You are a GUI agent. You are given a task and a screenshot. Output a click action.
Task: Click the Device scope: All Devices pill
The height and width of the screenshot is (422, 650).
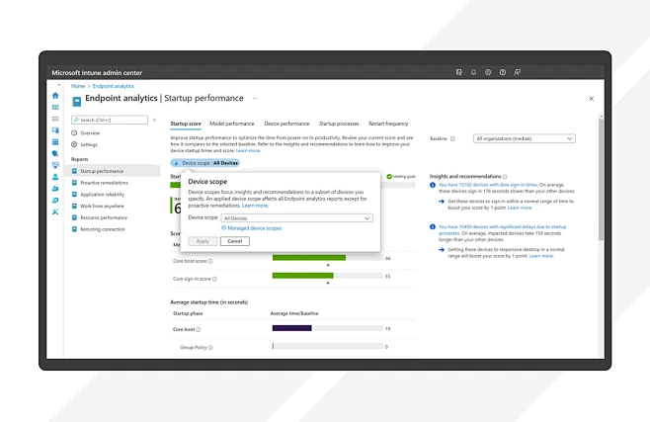[205, 163]
